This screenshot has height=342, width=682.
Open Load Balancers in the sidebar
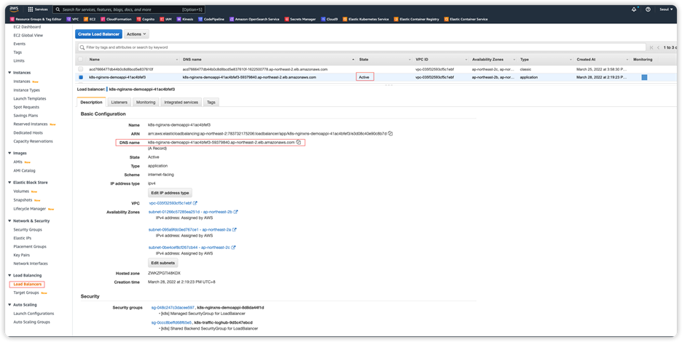(x=28, y=285)
